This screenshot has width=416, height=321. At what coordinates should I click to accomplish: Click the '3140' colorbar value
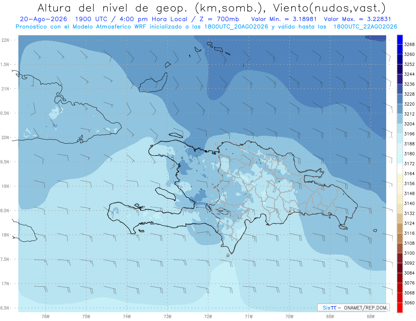[409, 204]
